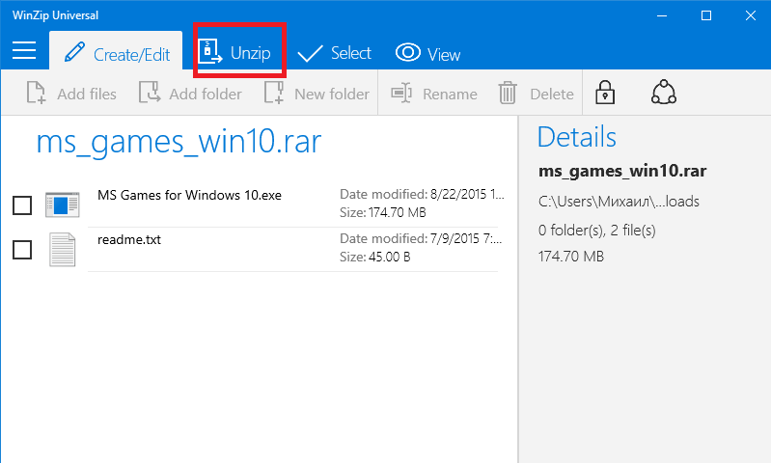Click Date modified 8/22/2015 text
The image size is (771, 463).
(422, 194)
